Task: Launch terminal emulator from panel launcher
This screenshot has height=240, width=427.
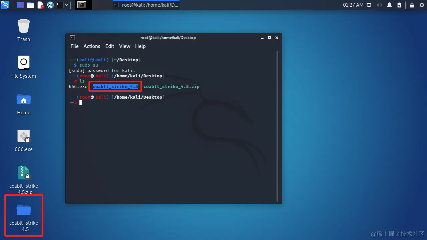Action: point(60,5)
